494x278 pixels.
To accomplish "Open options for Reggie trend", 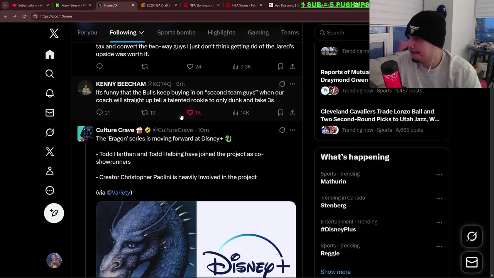I will (439, 246).
